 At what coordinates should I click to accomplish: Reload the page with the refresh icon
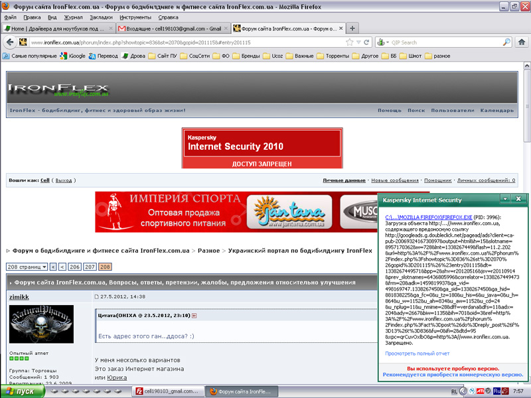pyautogui.click(x=366, y=42)
